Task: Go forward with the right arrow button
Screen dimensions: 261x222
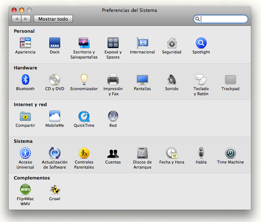Action: point(26,19)
